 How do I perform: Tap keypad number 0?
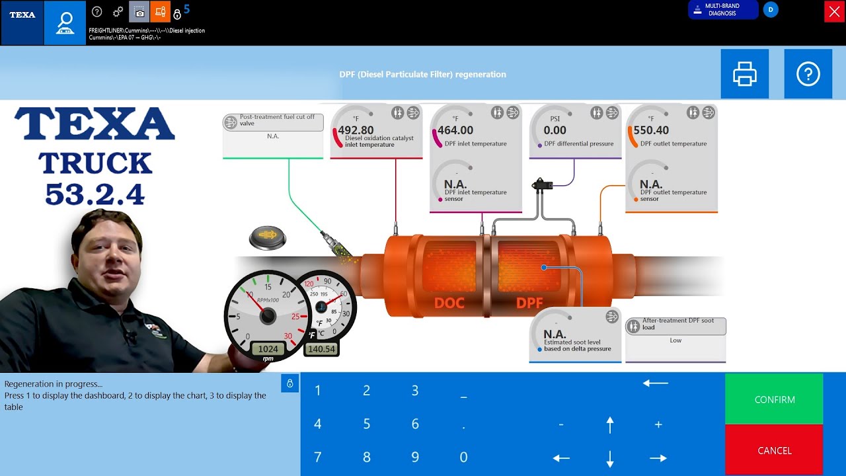463,457
